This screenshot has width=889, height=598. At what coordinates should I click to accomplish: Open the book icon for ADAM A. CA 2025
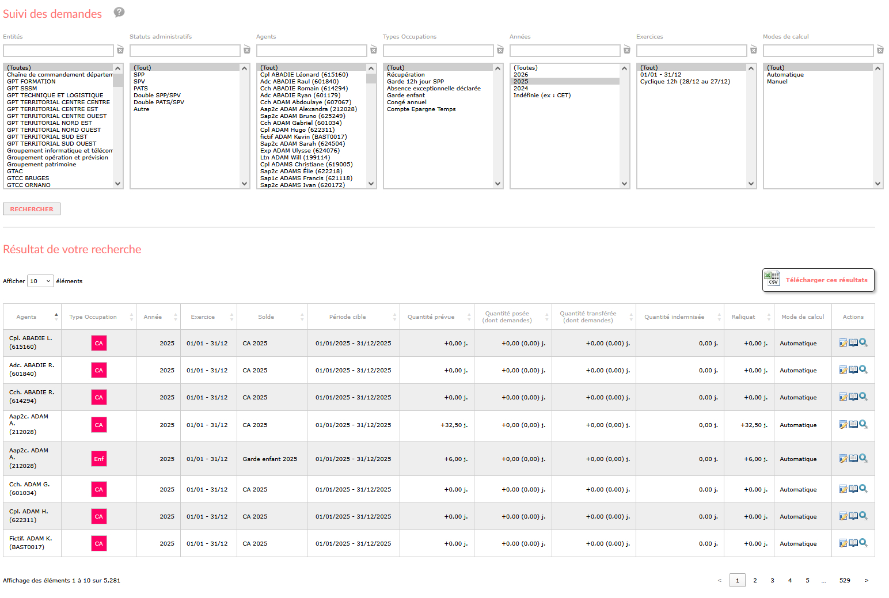pyautogui.click(x=853, y=425)
